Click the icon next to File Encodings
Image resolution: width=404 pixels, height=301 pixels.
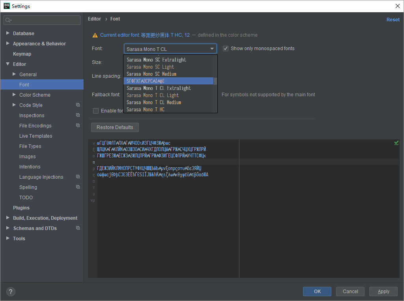point(77,125)
